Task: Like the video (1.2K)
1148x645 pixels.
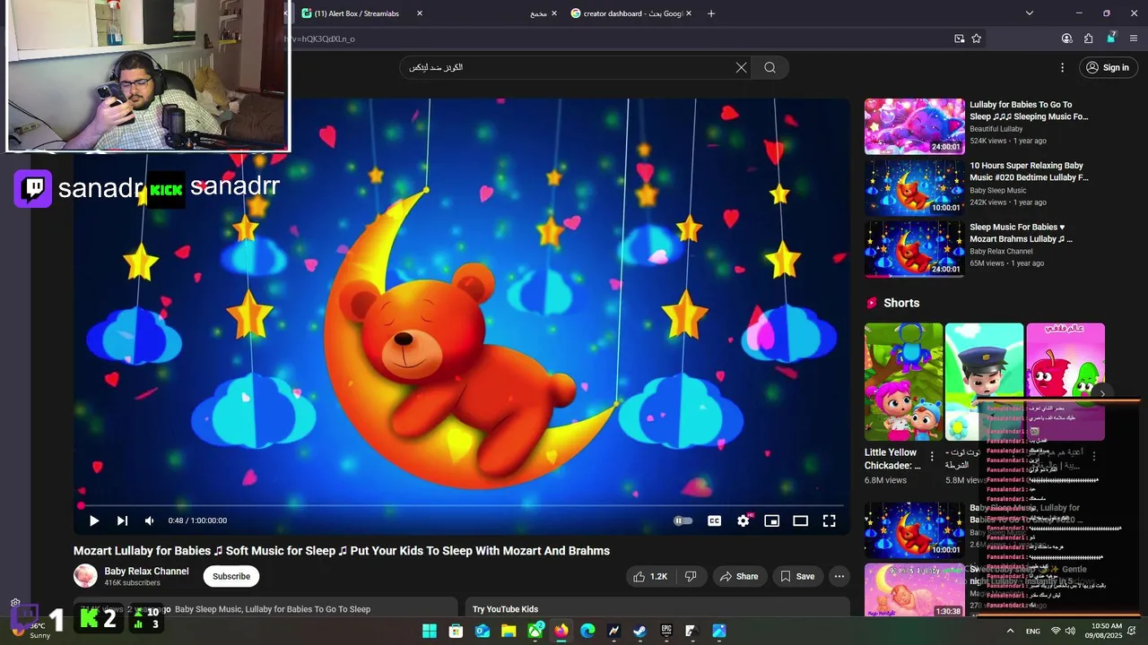Action: click(649, 576)
